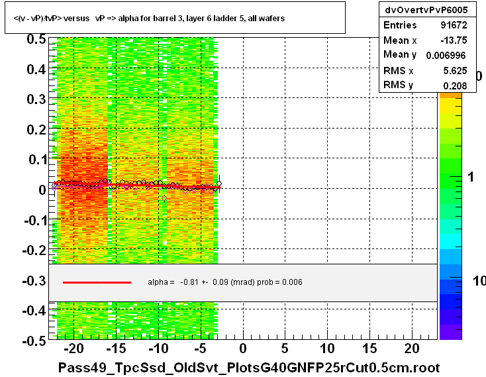
Task: Click the x-axis label 5
Action: (285, 349)
